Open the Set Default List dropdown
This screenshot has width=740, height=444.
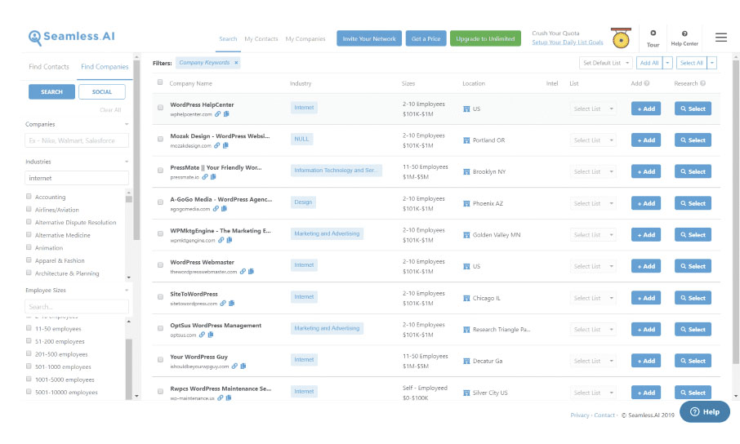click(x=605, y=63)
